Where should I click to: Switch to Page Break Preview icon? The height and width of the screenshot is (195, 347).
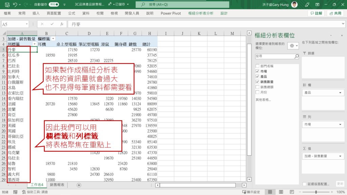[x=292, y=192]
